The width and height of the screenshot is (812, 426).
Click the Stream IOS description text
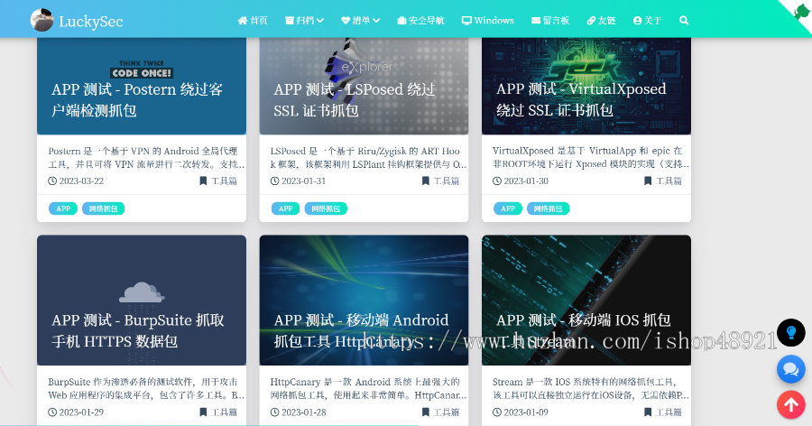coord(590,388)
